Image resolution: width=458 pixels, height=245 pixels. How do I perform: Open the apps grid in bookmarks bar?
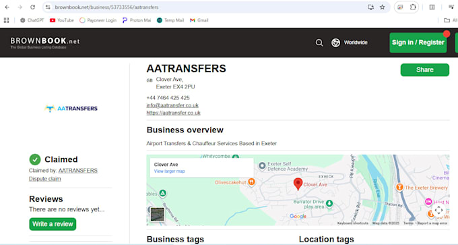[7, 20]
